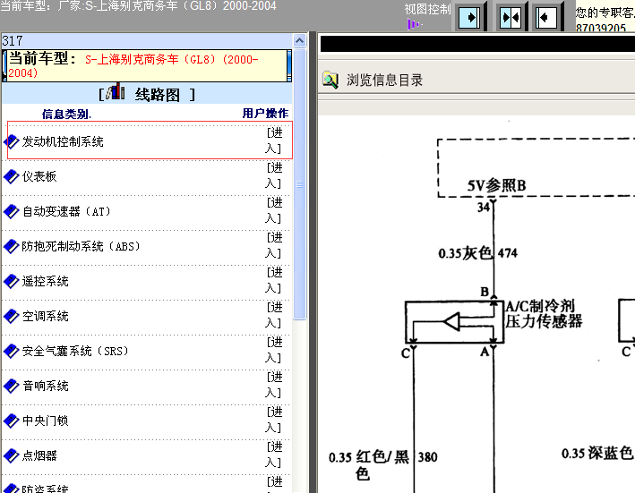Open 遥控系统 via its [进入] link

[274, 280]
